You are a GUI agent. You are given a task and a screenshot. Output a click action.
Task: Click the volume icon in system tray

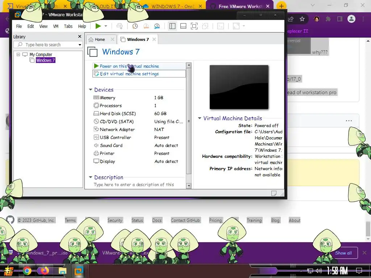[319, 271]
